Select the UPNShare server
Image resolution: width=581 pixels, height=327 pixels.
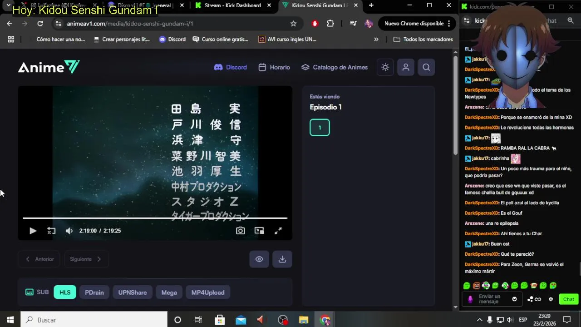tap(133, 292)
